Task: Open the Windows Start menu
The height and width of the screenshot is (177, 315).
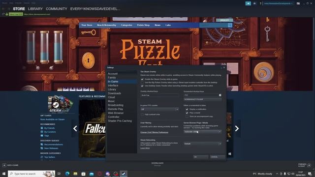Action: point(4,174)
